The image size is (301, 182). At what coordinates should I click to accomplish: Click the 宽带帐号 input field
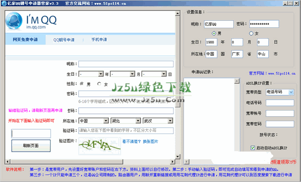280,113
